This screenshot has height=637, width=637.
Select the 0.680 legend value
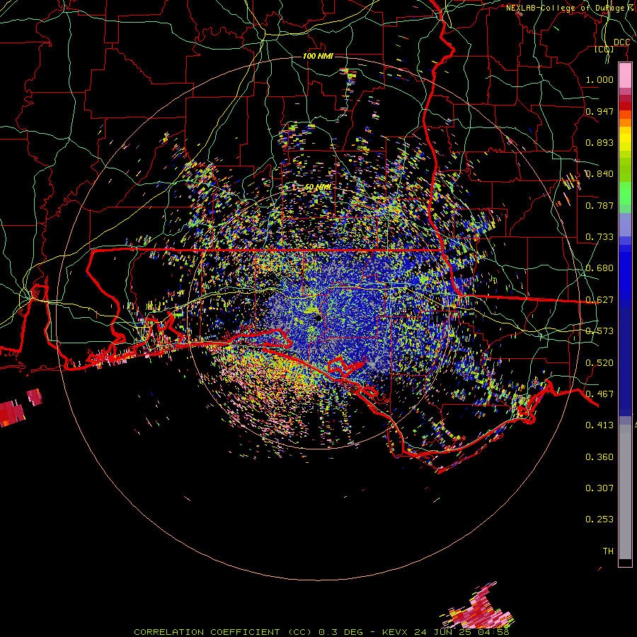[x=599, y=268]
